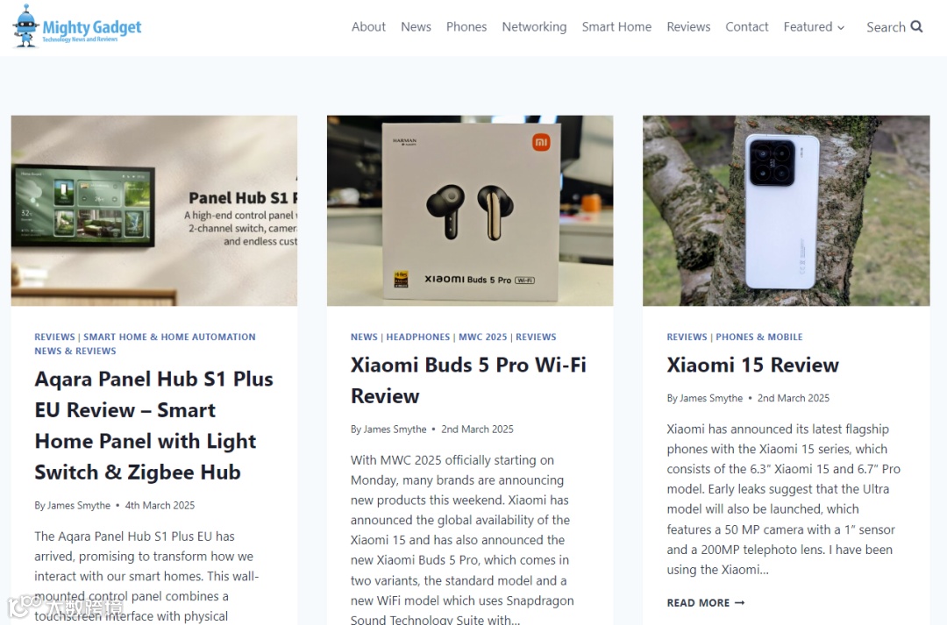Click Reviews category on Buds article
Image resolution: width=947 pixels, height=625 pixels.
tap(536, 337)
